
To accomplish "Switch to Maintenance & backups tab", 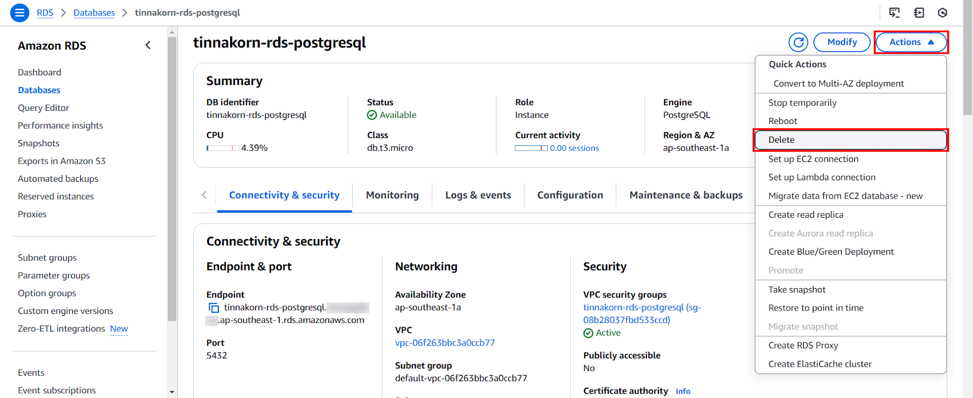I will point(686,195).
